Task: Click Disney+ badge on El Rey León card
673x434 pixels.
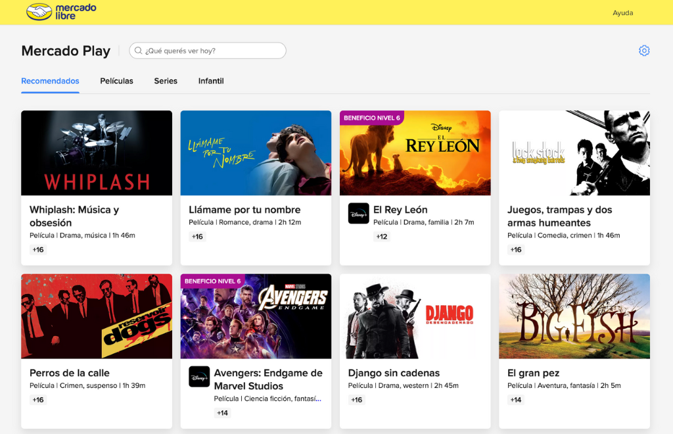Action: click(358, 213)
